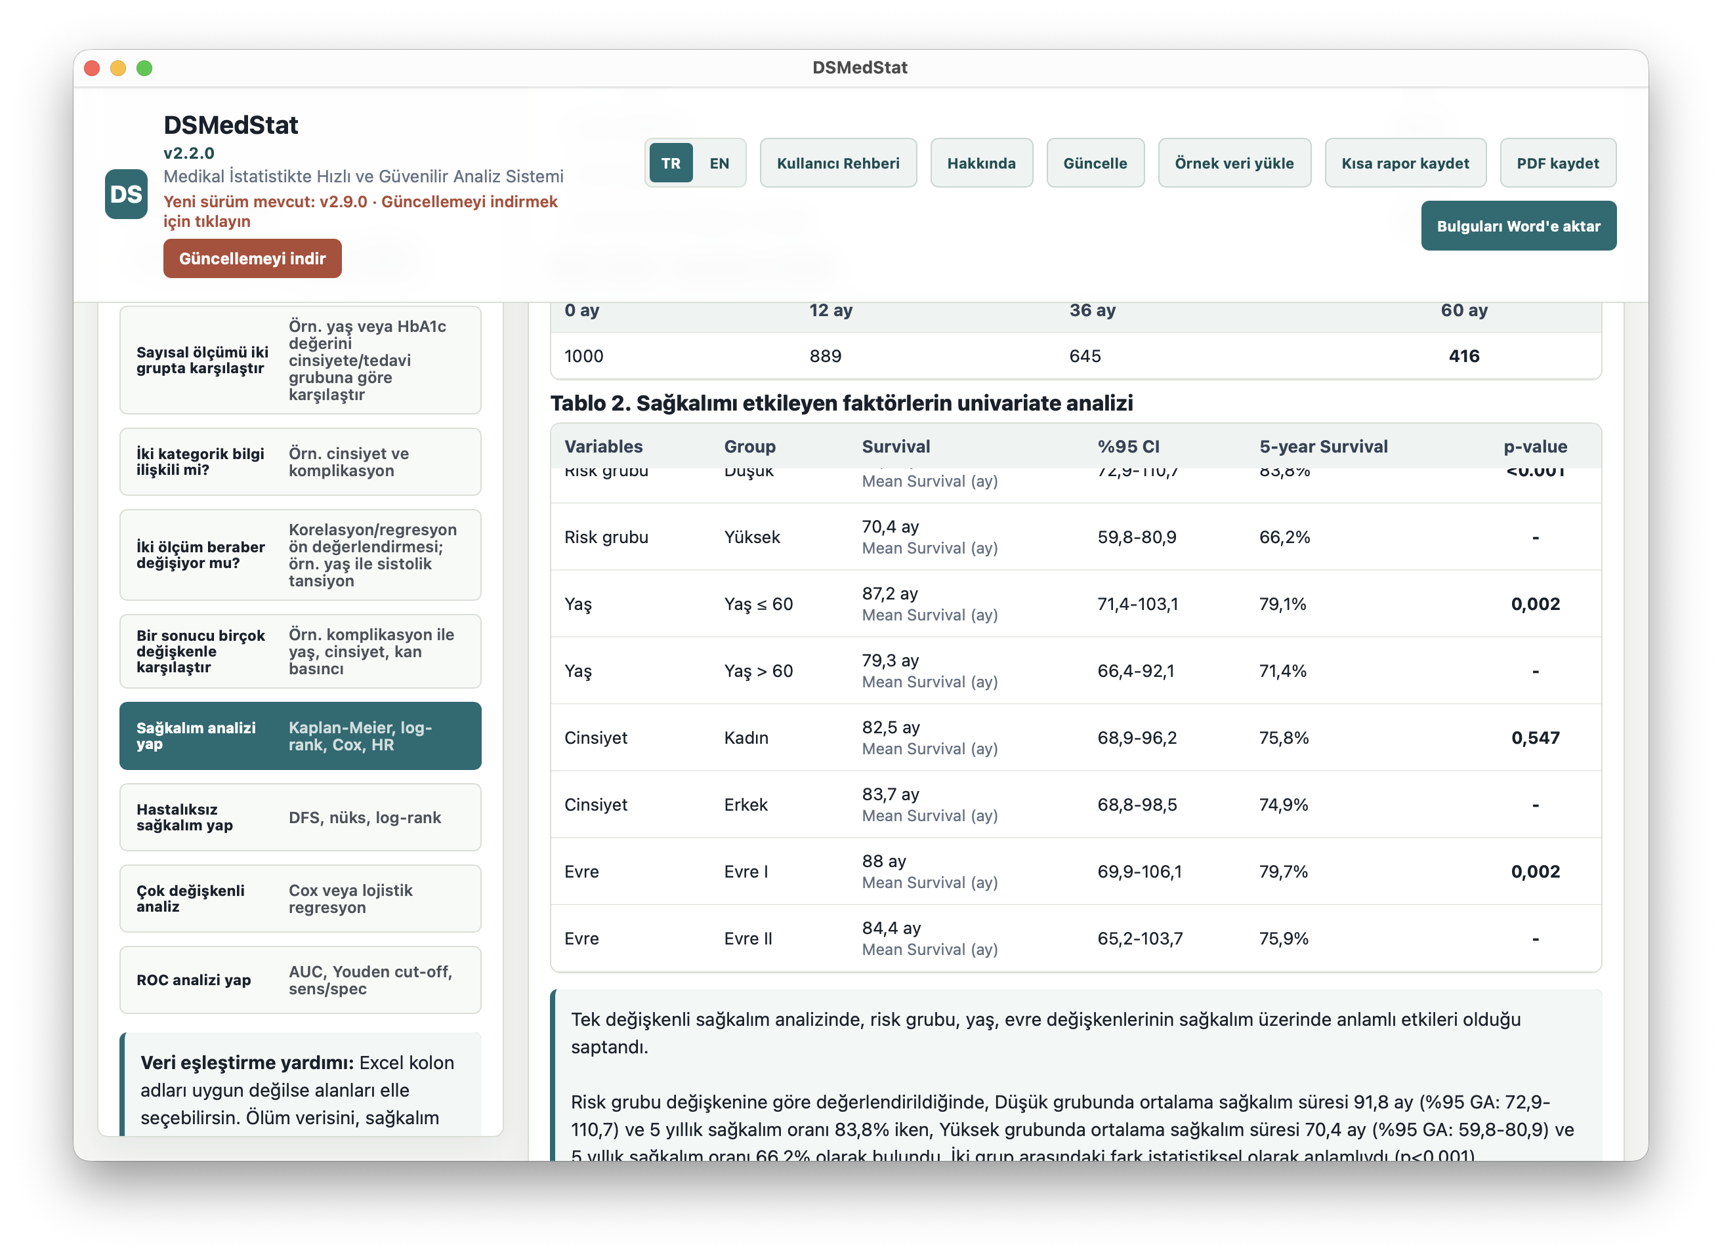Screen dimensions: 1722x1258
Task: Click the 12 ay column header
Action: pyautogui.click(x=831, y=311)
